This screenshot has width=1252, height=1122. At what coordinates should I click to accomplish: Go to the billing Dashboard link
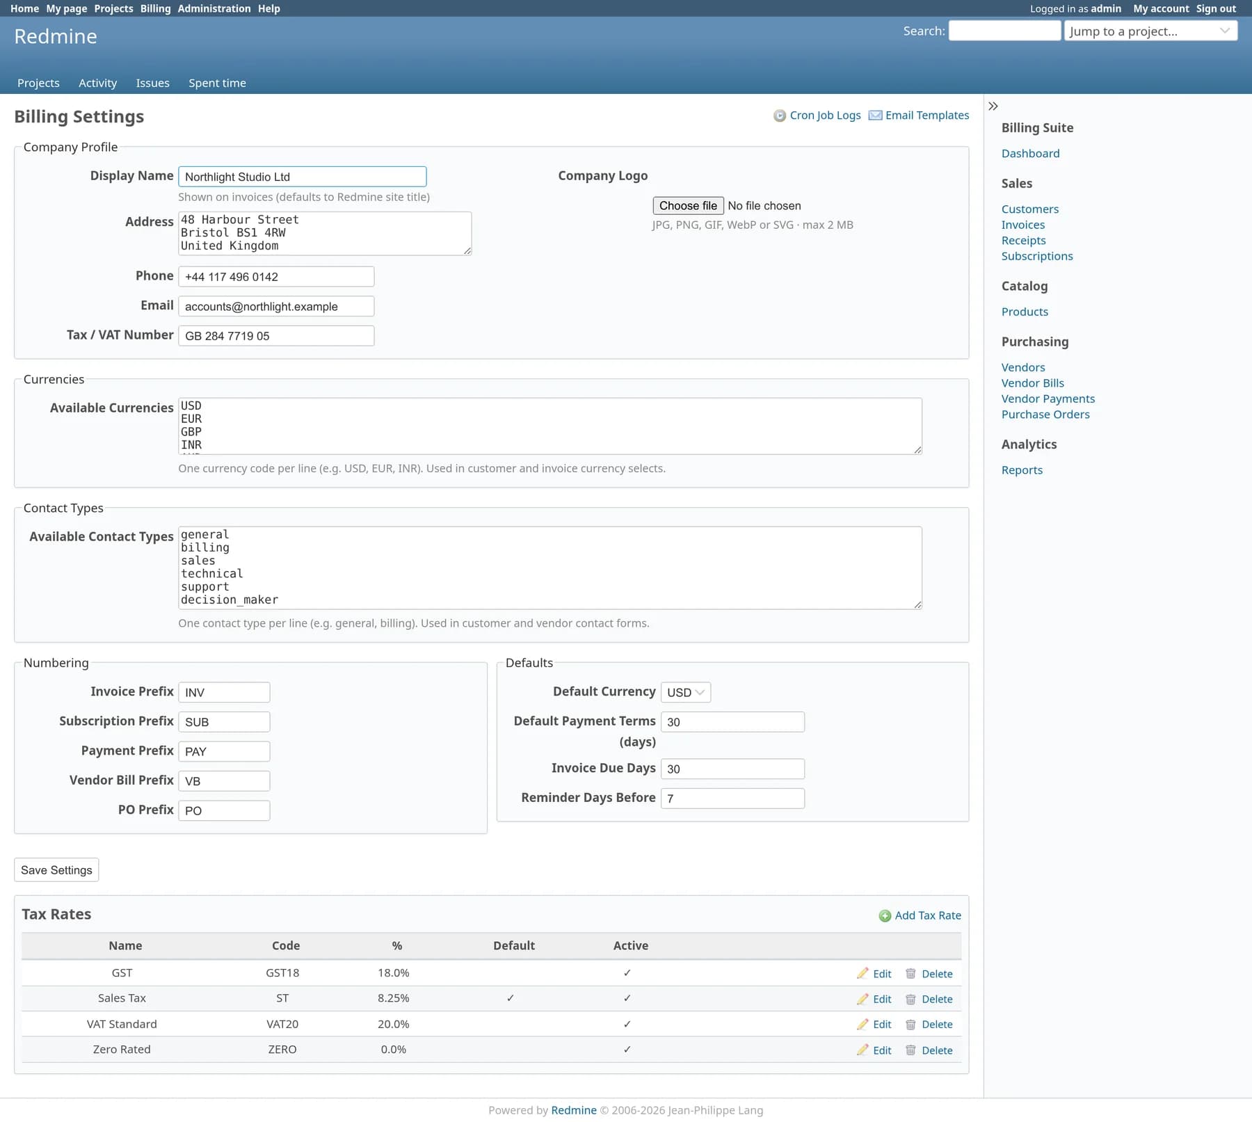click(x=1030, y=154)
